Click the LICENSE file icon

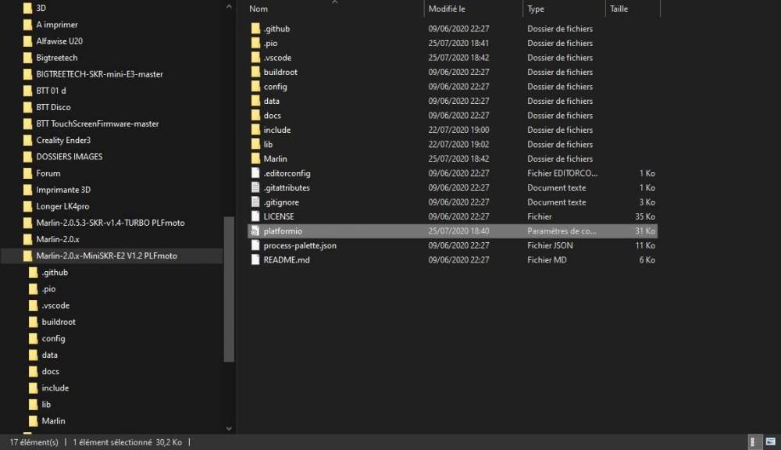tap(255, 216)
